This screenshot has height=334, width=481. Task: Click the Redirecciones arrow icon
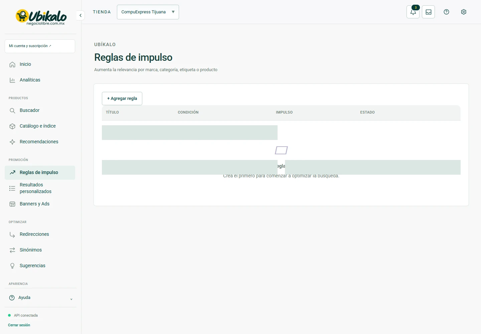[x=12, y=235]
